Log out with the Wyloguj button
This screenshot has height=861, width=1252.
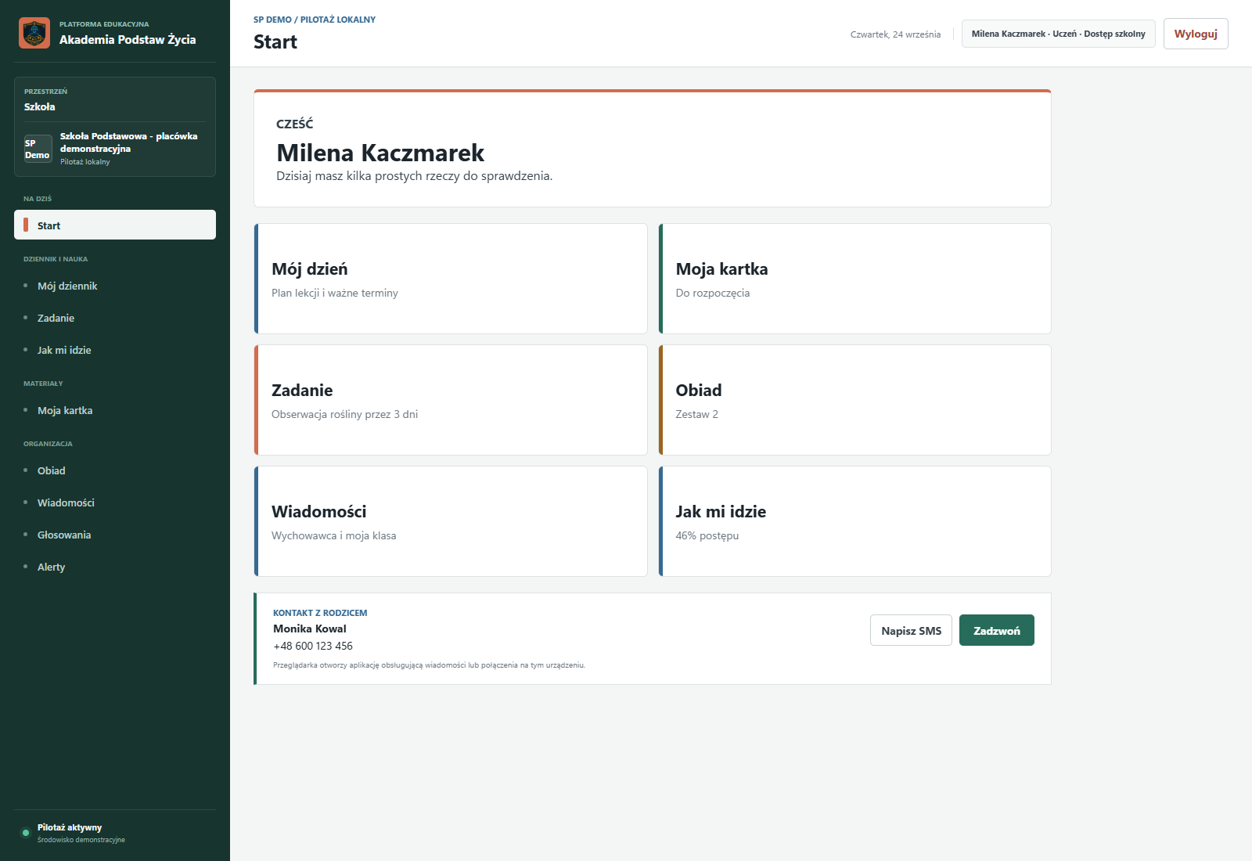(1196, 34)
